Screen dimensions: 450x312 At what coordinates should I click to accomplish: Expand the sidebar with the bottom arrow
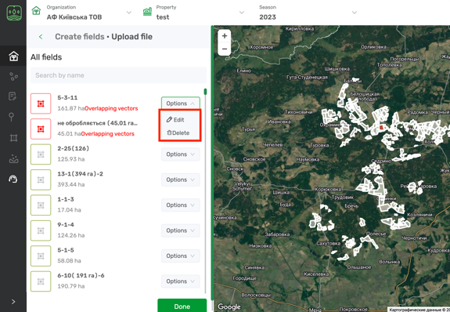click(x=13, y=302)
